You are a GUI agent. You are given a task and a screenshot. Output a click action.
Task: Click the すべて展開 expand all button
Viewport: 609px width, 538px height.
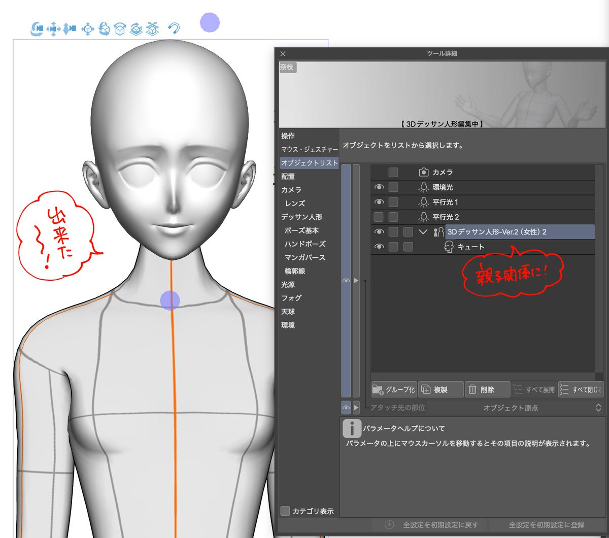point(534,389)
